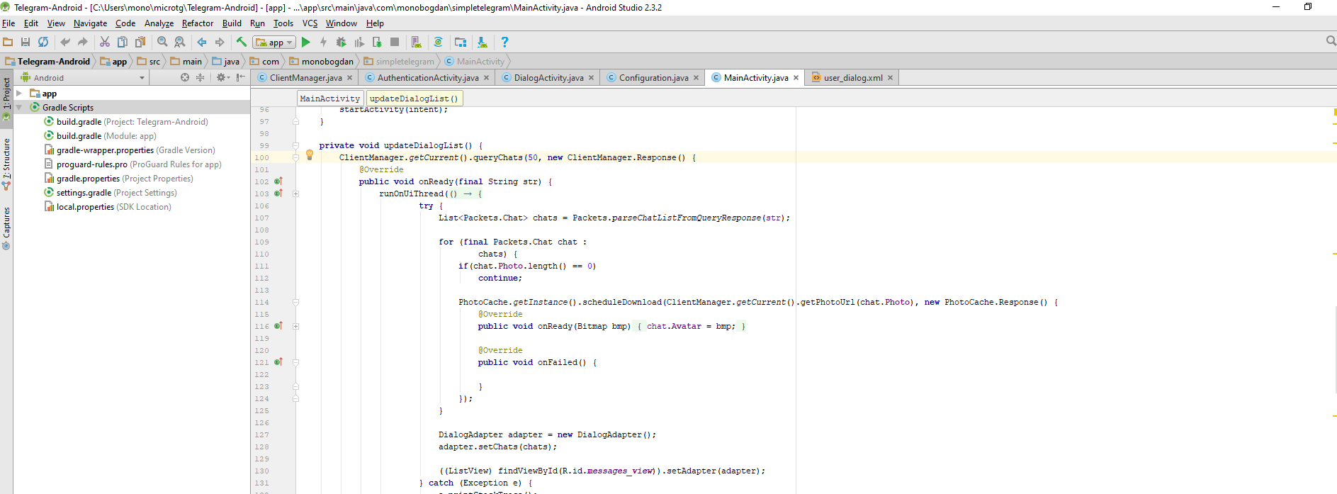
Task: Expand the app module tree node
Action: point(19,93)
